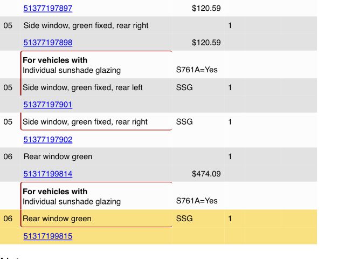This screenshot has width=345, height=259.
Task: Follow the 51377197901 part link
Action: (47, 104)
